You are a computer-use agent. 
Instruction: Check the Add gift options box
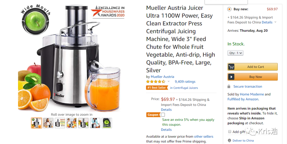(x=230, y=131)
